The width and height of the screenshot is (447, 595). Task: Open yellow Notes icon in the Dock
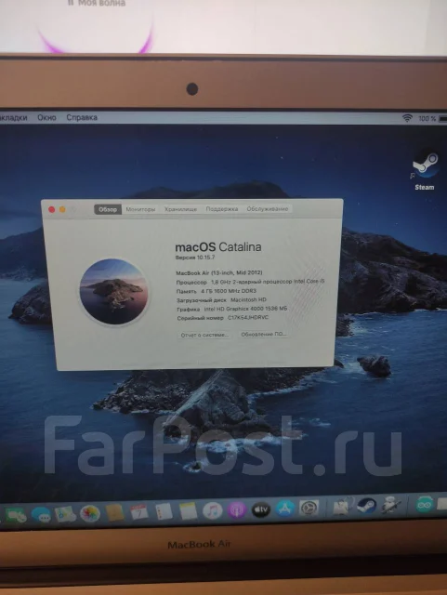pos(189,511)
